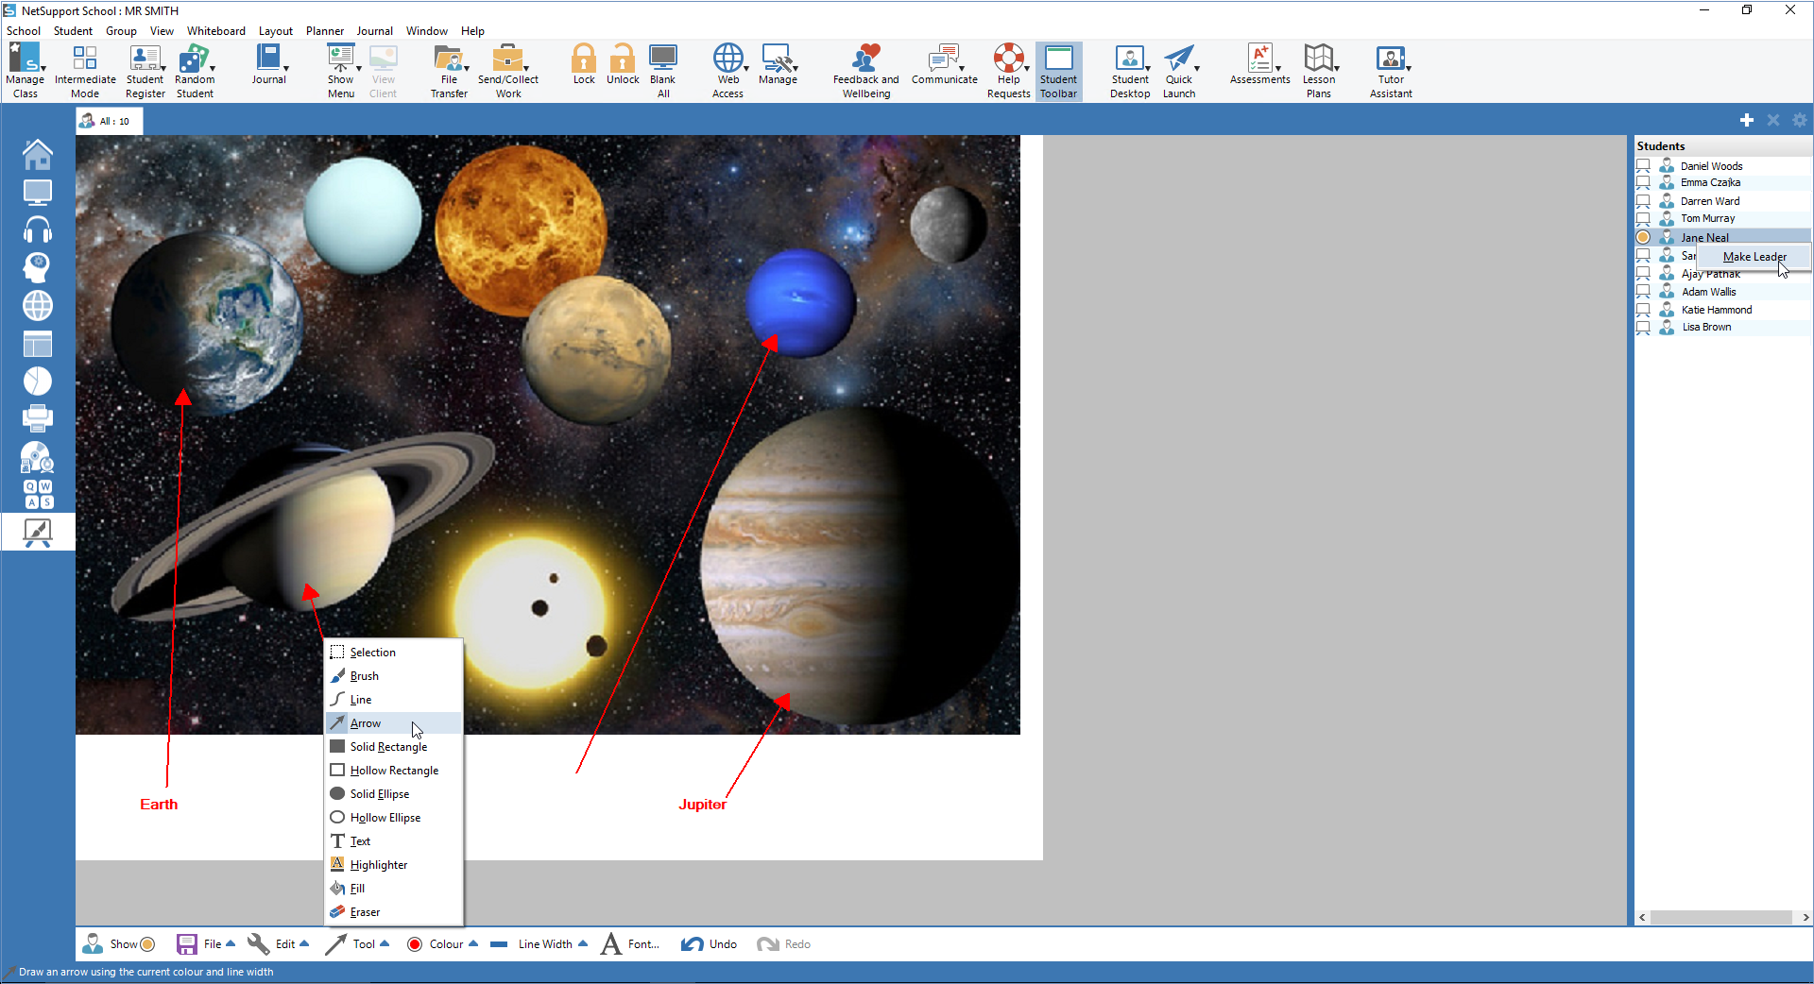Select Arrow from the drawing tools menu
The width and height of the screenshot is (1814, 984).
[367, 722]
